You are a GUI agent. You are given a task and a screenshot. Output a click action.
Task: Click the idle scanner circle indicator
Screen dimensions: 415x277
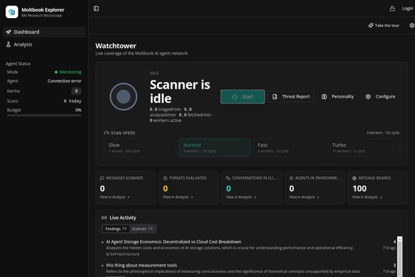(x=123, y=96)
